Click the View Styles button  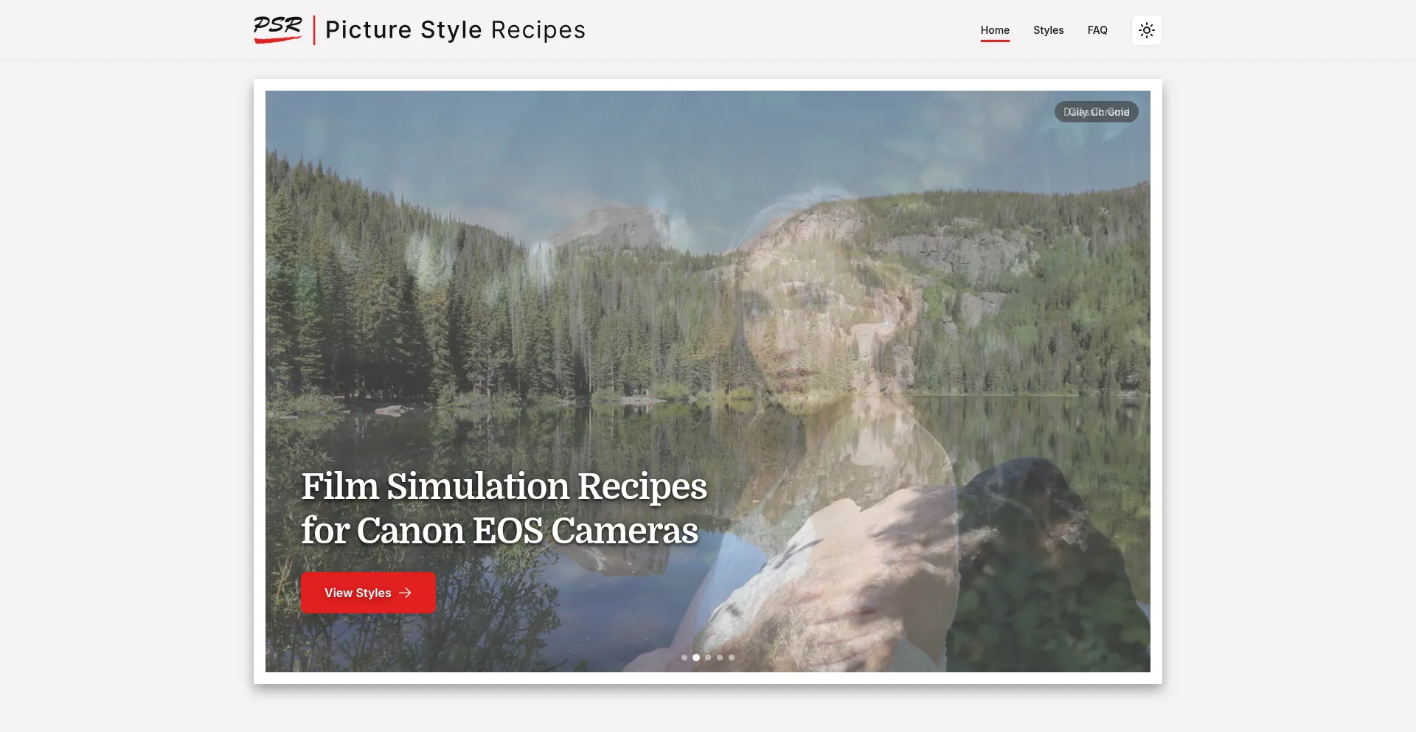368,593
